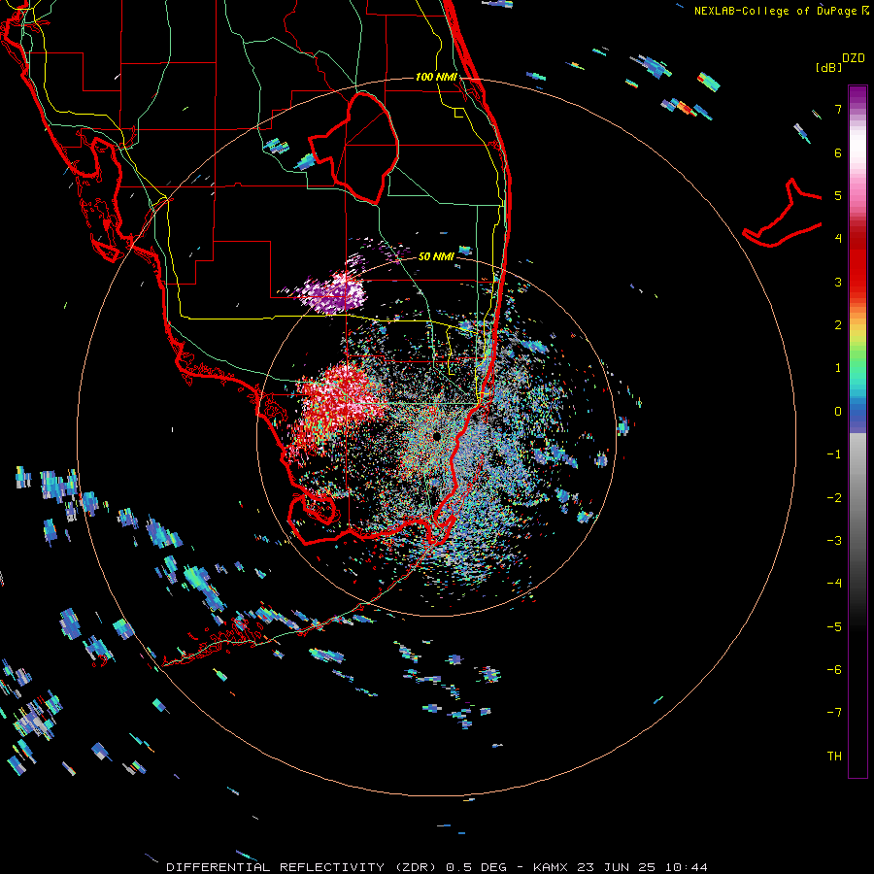
Task: Click the Differential Reflectivity product title
Action: tap(337, 867)
